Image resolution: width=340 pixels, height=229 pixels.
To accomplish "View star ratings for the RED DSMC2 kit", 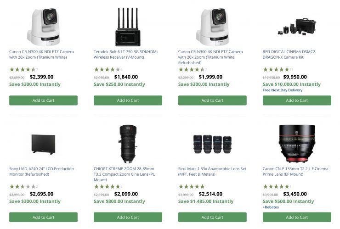I will (x=276, y=69).
